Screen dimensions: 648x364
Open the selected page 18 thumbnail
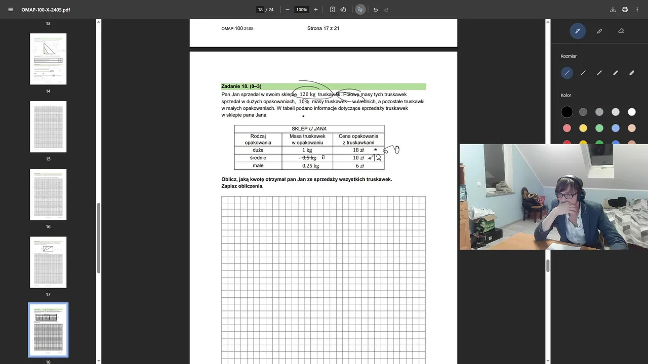tap(48, 330)
